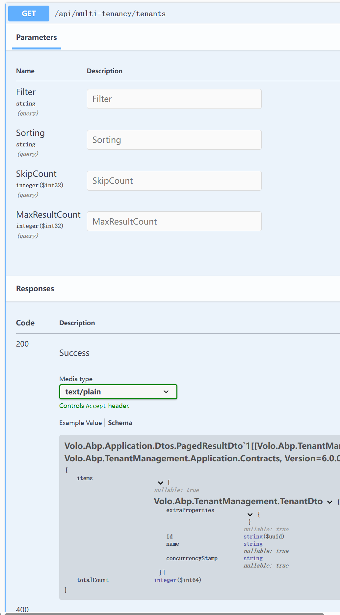This screenshot has height=615, width=340.
Task: Open the text/plain media type dropdown
Action: point(118,392)
